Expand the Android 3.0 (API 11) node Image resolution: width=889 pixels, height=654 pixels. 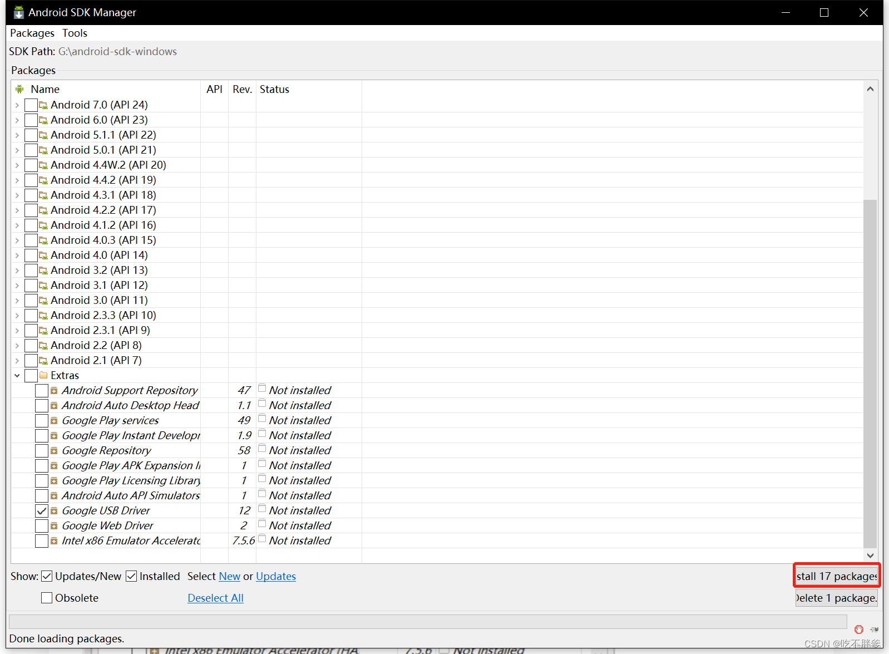pyautogui.click(x=17, y=301)
